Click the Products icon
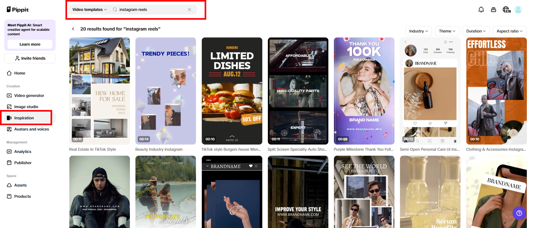The image size is (533, 228). point(9,196)
